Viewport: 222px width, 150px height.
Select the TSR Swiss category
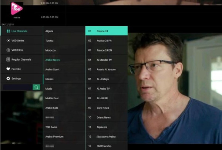(64, 127)
